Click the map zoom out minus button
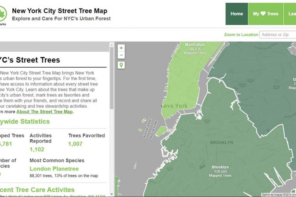This screenshot has height=197, width=296. point(121,55)
